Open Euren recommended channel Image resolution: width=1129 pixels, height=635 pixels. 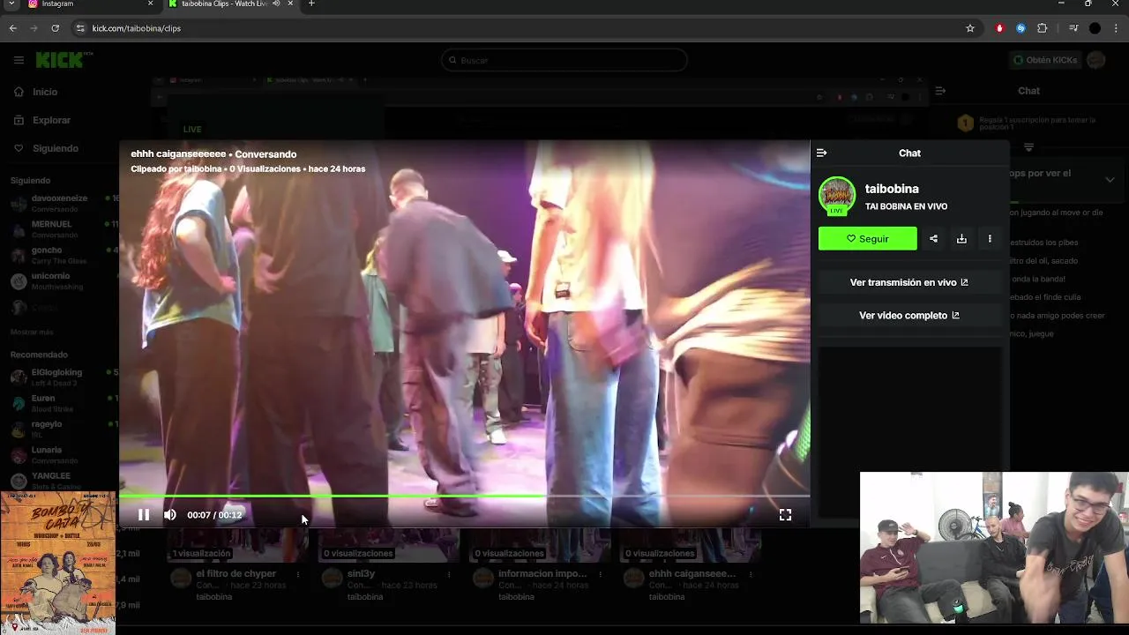[62, 403]
